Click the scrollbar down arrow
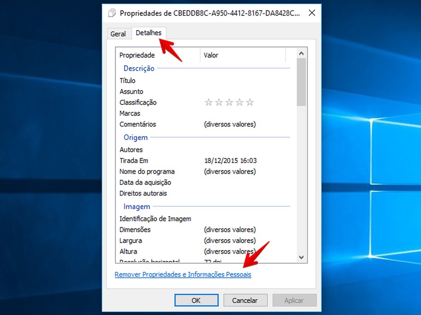This screenshot has height=315, width=421. (301, 257)
